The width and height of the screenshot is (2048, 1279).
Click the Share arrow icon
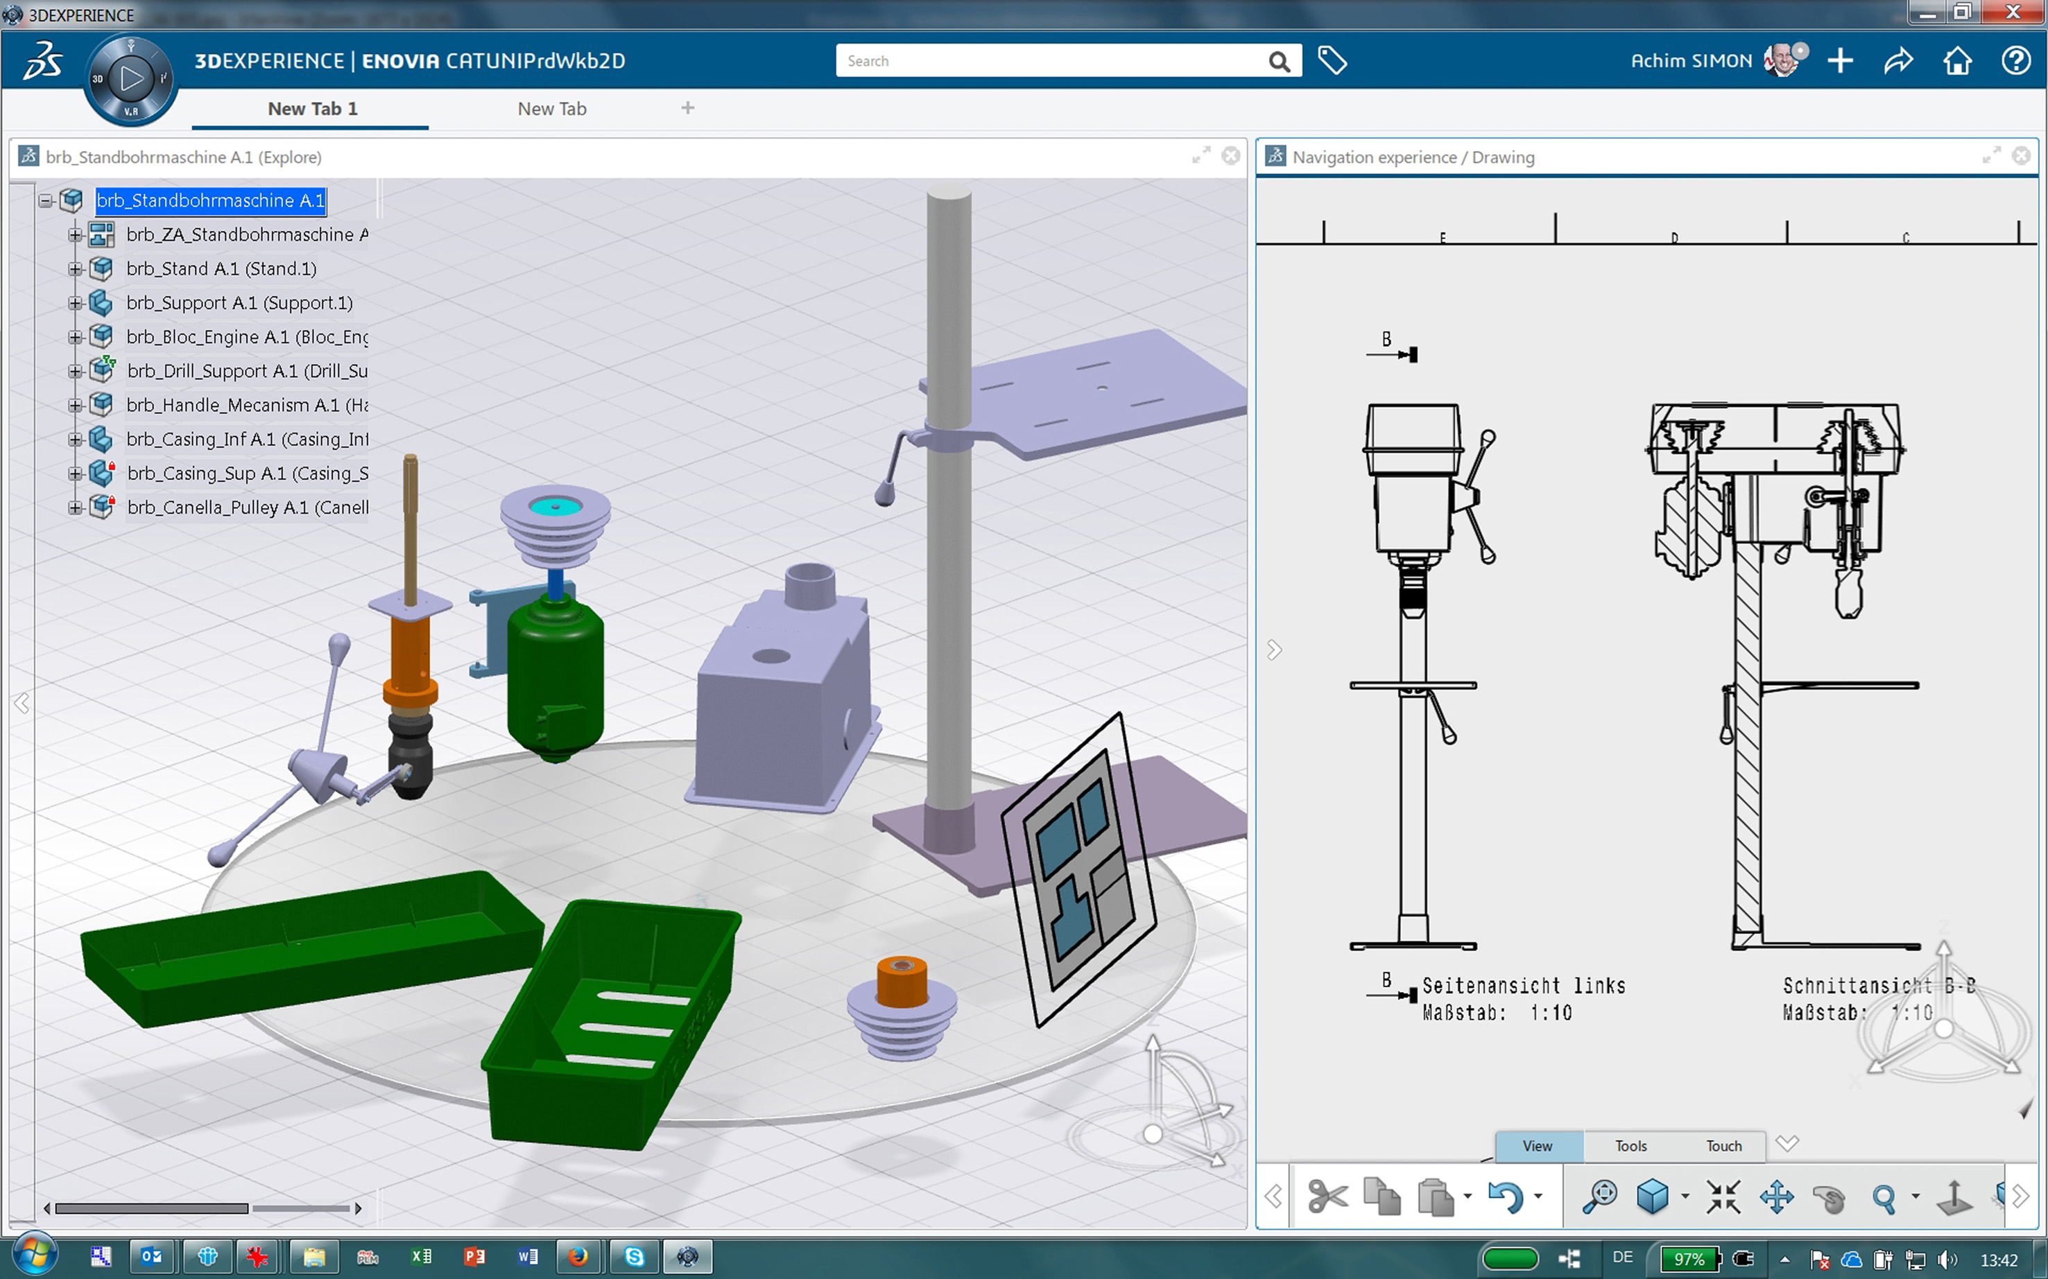(x=1898, y=61)
